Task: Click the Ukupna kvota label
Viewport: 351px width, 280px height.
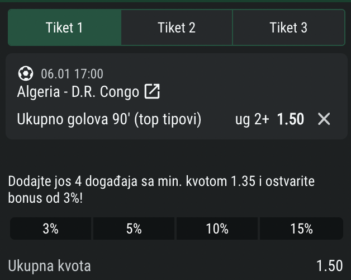Action: pos(50,265)
